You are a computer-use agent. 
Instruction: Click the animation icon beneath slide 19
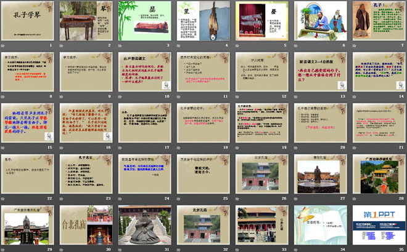pyautogui.click(x=237, y=148)
